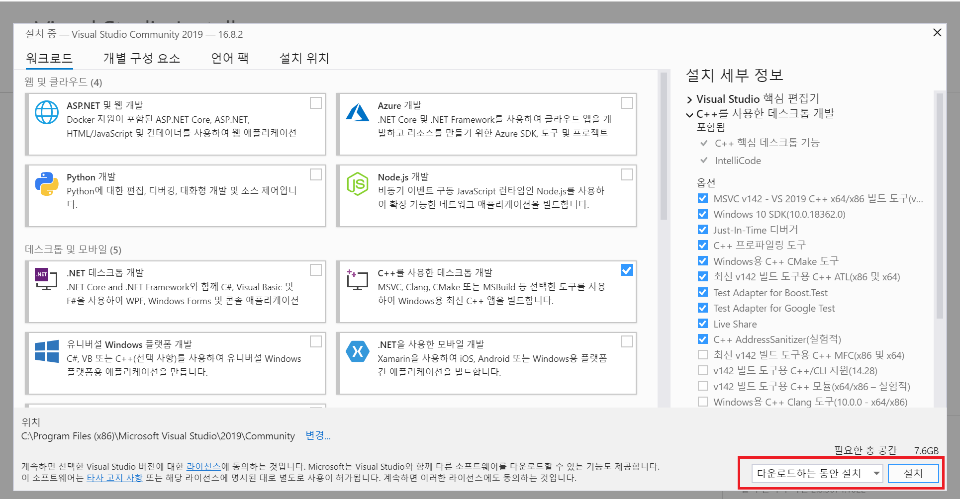The width and height of the screenshot is (960, 499).
Task: Click the Universal Windows Platform logo icon
Action: (x=47, y=351)
